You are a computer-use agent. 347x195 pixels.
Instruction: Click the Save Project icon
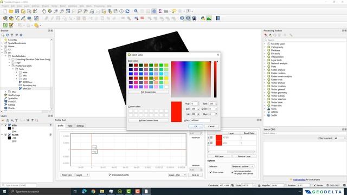[x=17, y=11]
